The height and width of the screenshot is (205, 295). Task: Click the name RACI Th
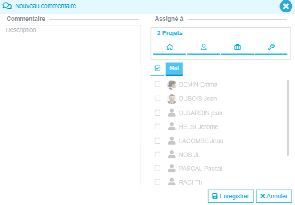(190, 182)
